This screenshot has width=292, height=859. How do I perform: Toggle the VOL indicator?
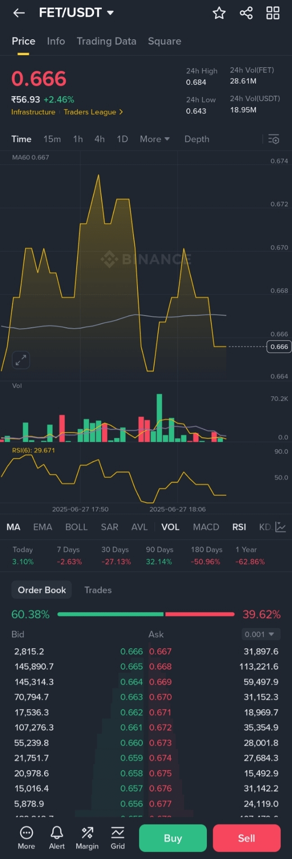[x=170, y=527]
